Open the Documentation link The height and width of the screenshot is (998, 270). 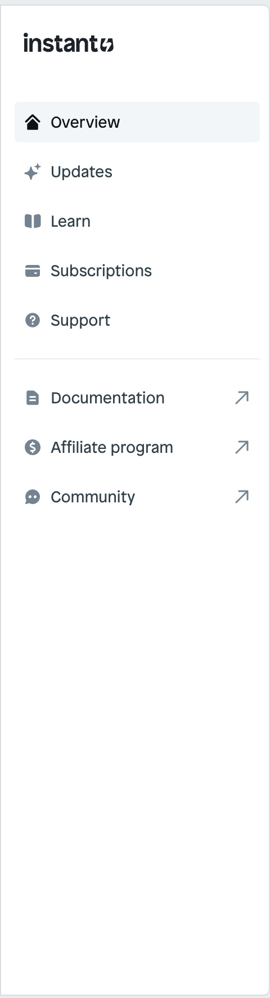137,398
